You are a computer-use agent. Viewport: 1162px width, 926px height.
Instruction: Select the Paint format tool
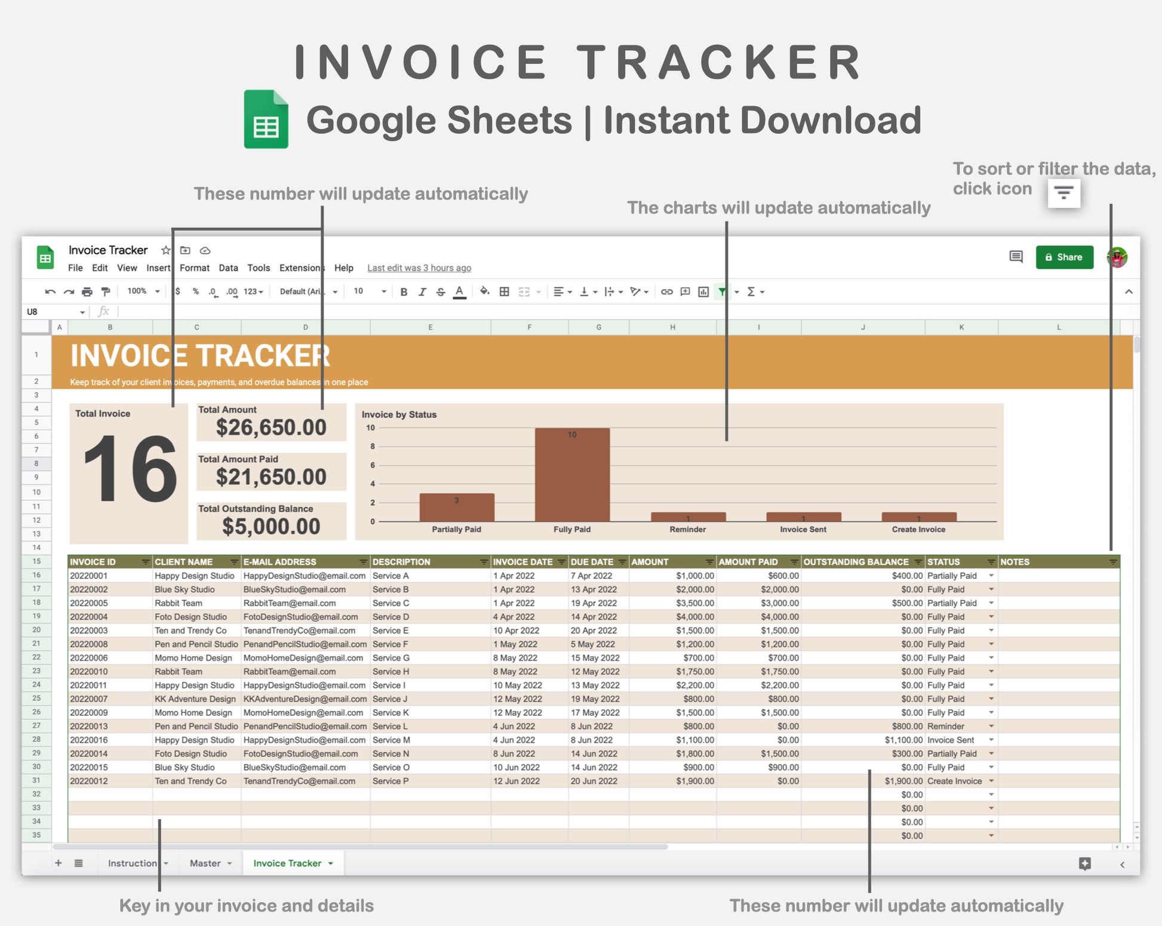pos(106,292)
